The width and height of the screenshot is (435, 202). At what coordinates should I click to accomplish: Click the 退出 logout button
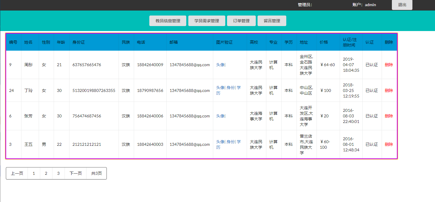point(402,5)
